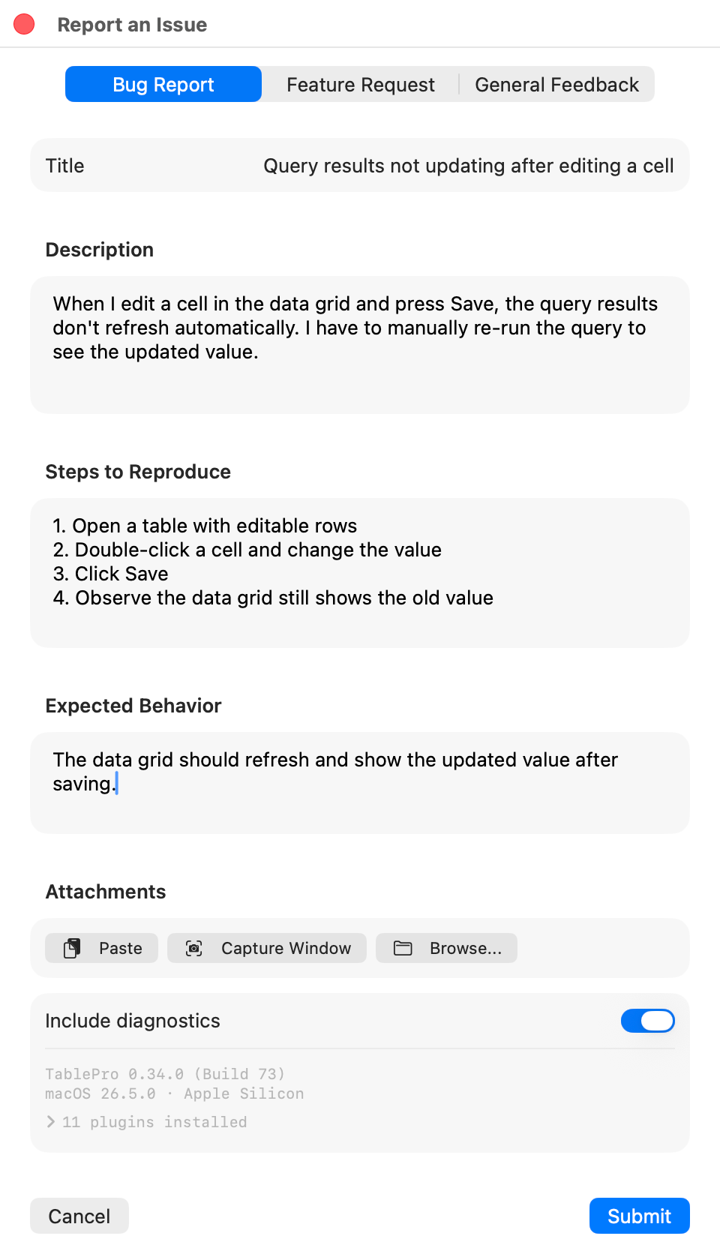Click the folder icon on Browse button
This screenshot has height=1248, width=720.
pos(403,948)
